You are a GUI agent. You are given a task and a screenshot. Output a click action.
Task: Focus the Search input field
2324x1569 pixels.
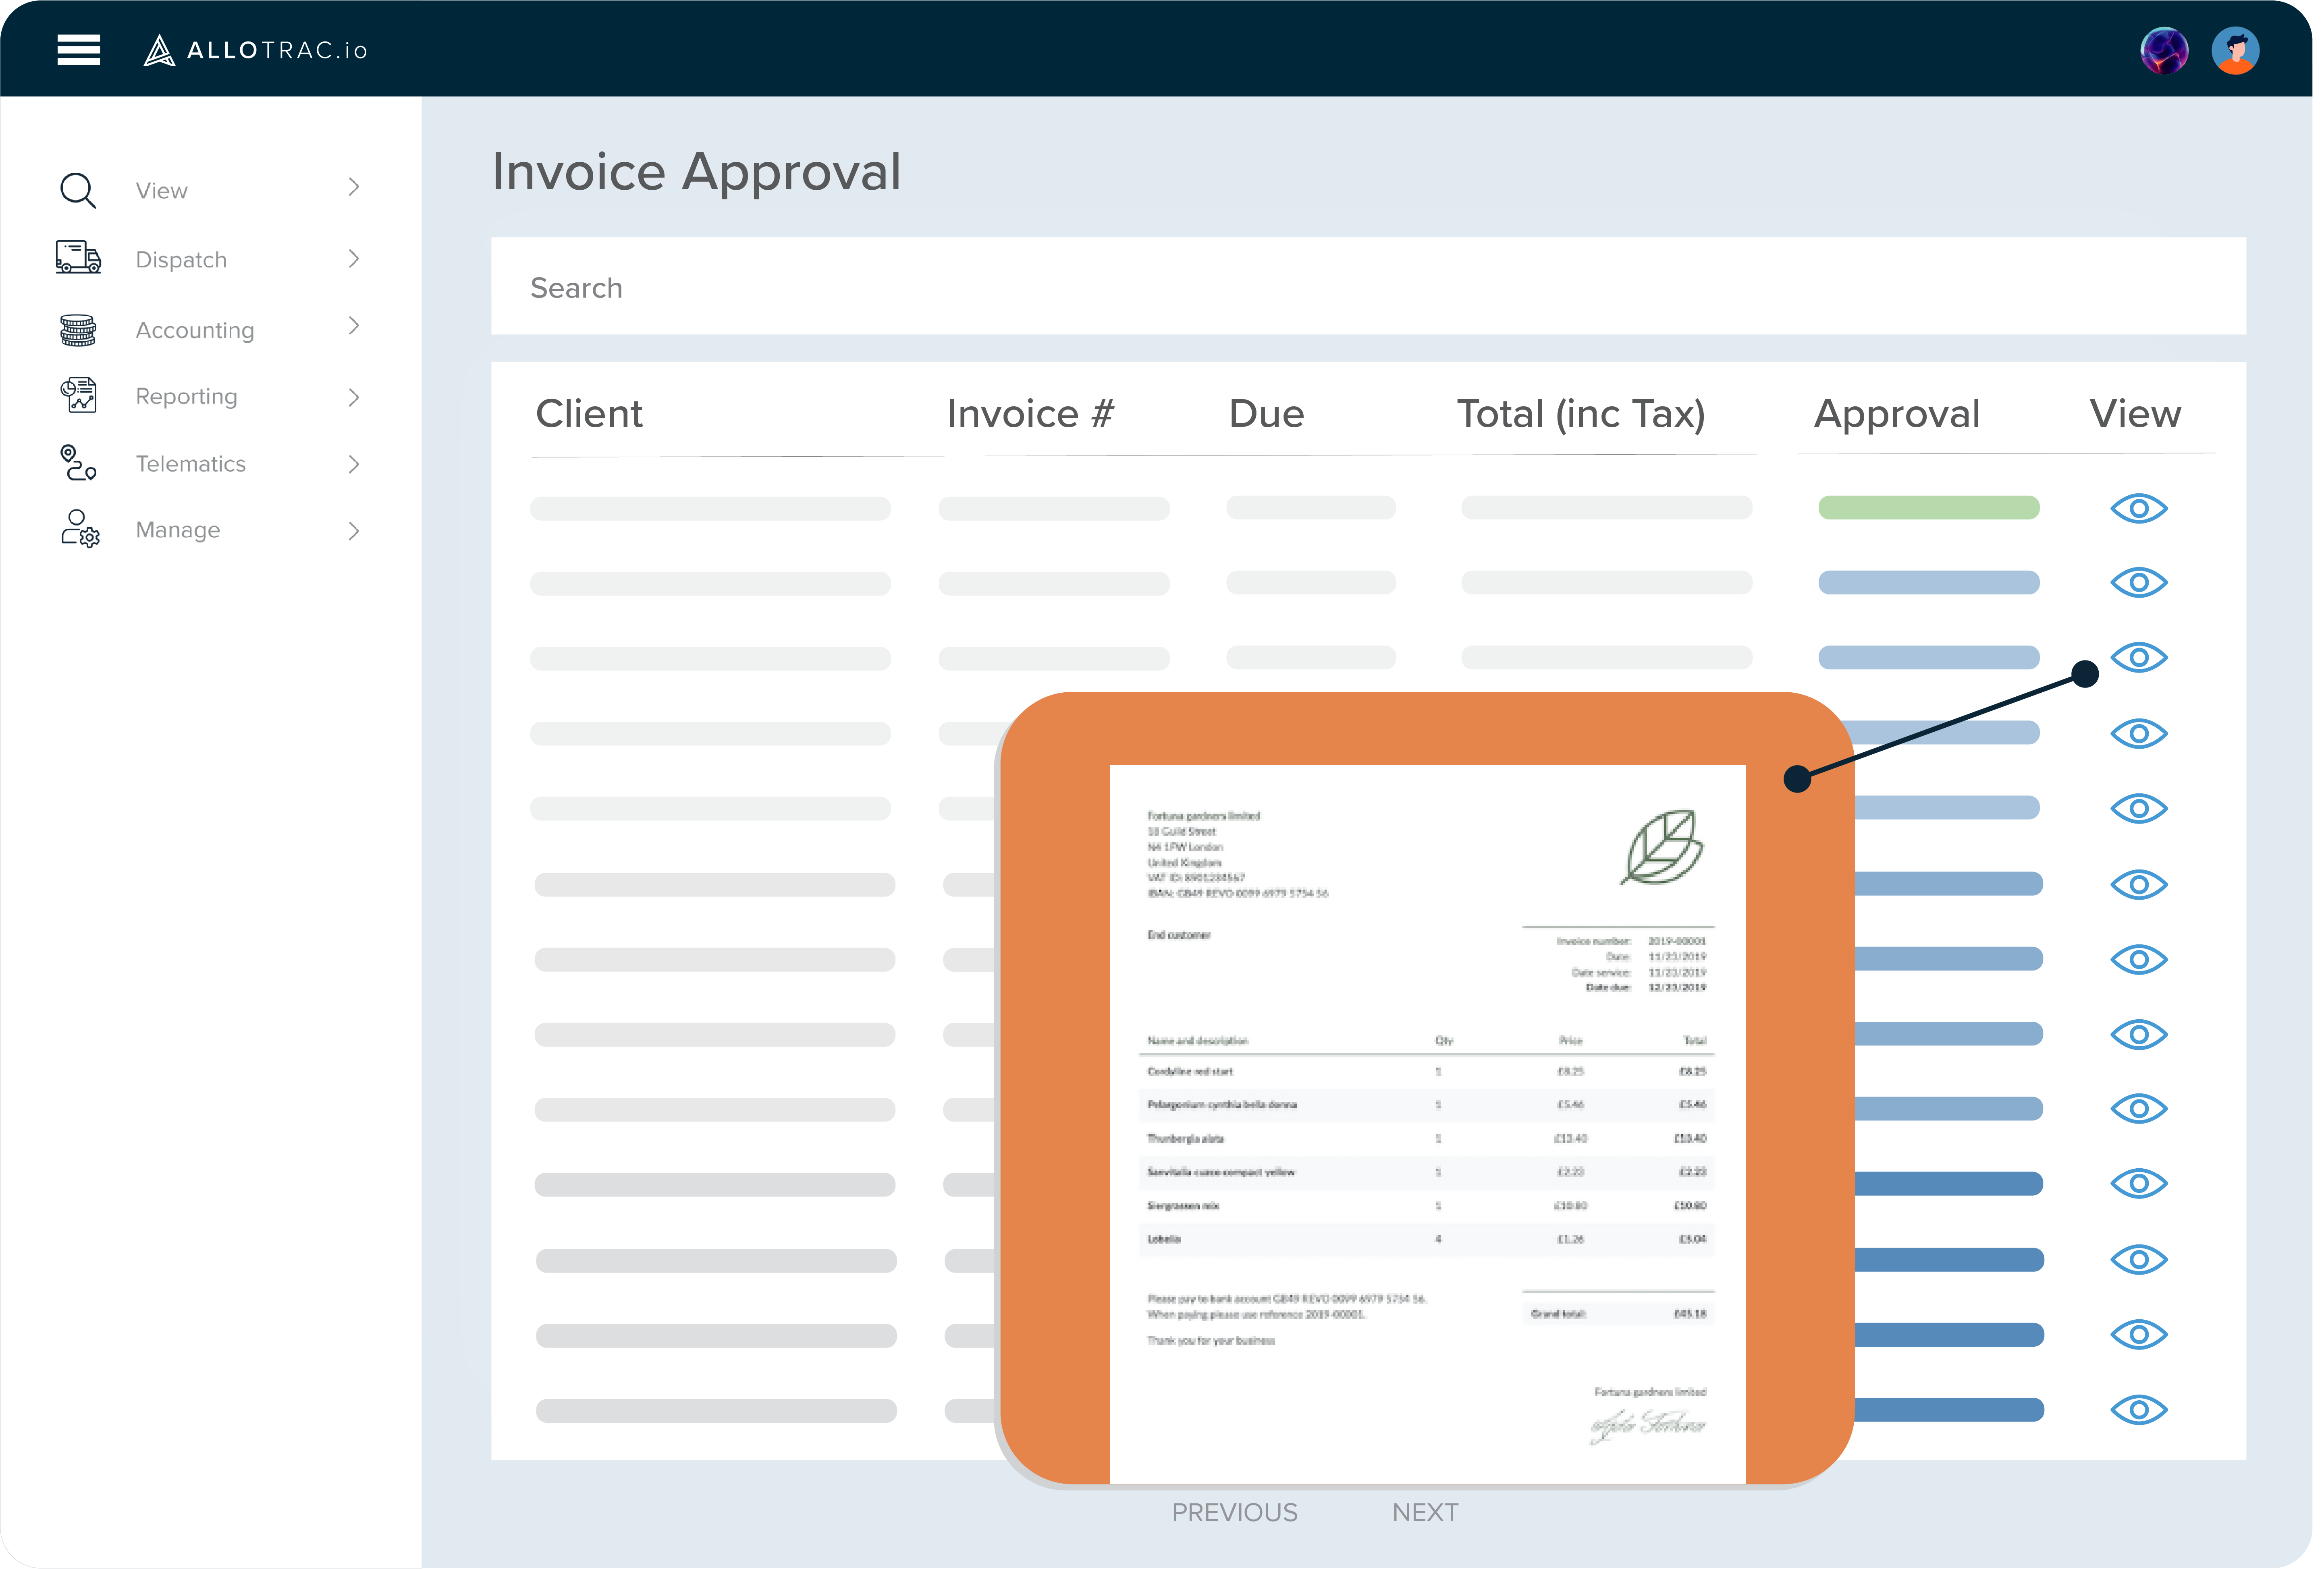click(x=1368, y=287)
